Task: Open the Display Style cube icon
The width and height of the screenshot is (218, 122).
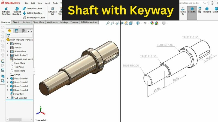Action: [138, 23]
